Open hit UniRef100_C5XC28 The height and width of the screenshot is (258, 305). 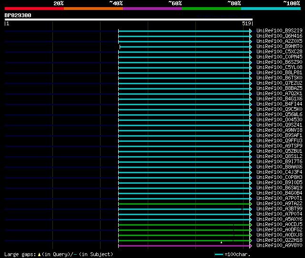(279, 51)
